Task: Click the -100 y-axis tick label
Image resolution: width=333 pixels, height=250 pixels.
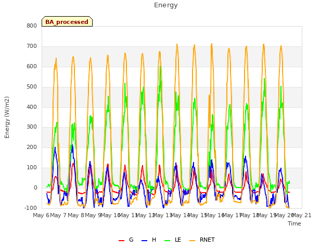Action: (x=31, y=208)
